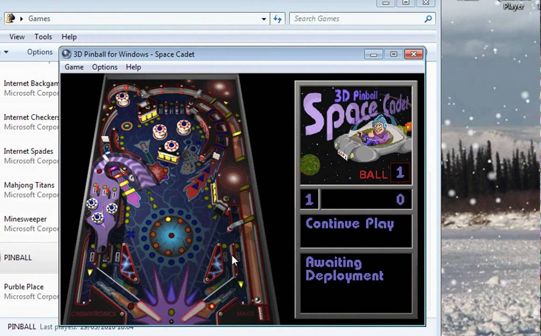Open Tools menu in Games explorer window
The width and height of the screenshot is (541, 336).
(x=43, y=37)
